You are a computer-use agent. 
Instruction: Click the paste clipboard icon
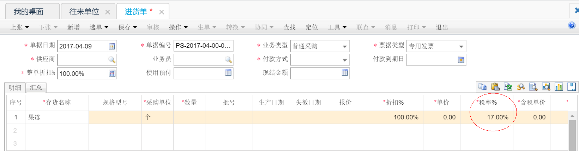pos(495,86)
